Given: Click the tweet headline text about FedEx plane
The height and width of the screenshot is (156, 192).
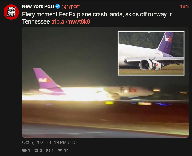Looking at the screenshot, I should point(97,18).
